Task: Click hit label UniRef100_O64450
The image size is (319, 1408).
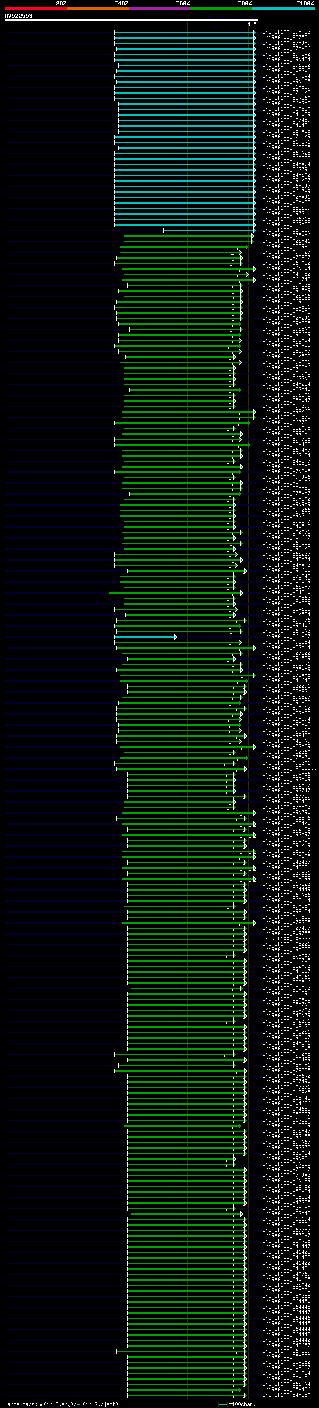Action: (x=286, y=1302)
